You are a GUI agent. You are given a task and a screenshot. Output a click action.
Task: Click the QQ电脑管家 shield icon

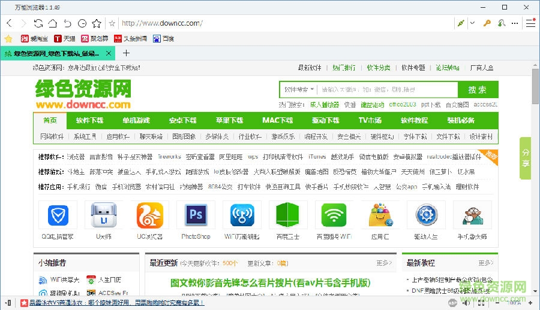pos(58,215)
